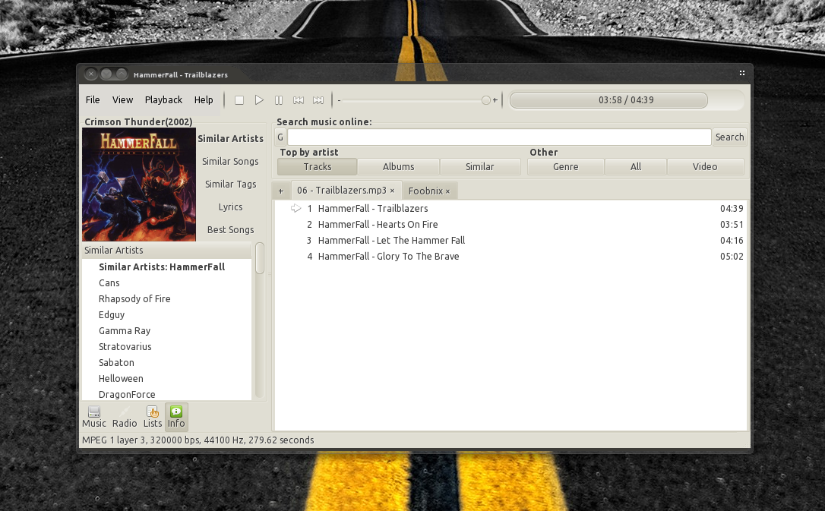Jump ahead using the next track icon

click(318, 99)
